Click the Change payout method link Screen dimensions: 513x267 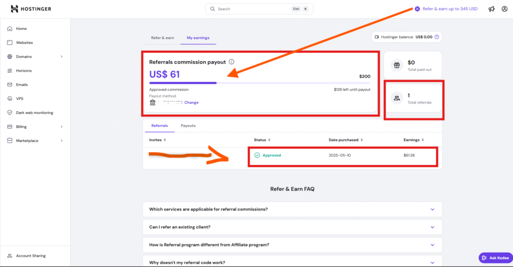191,102
